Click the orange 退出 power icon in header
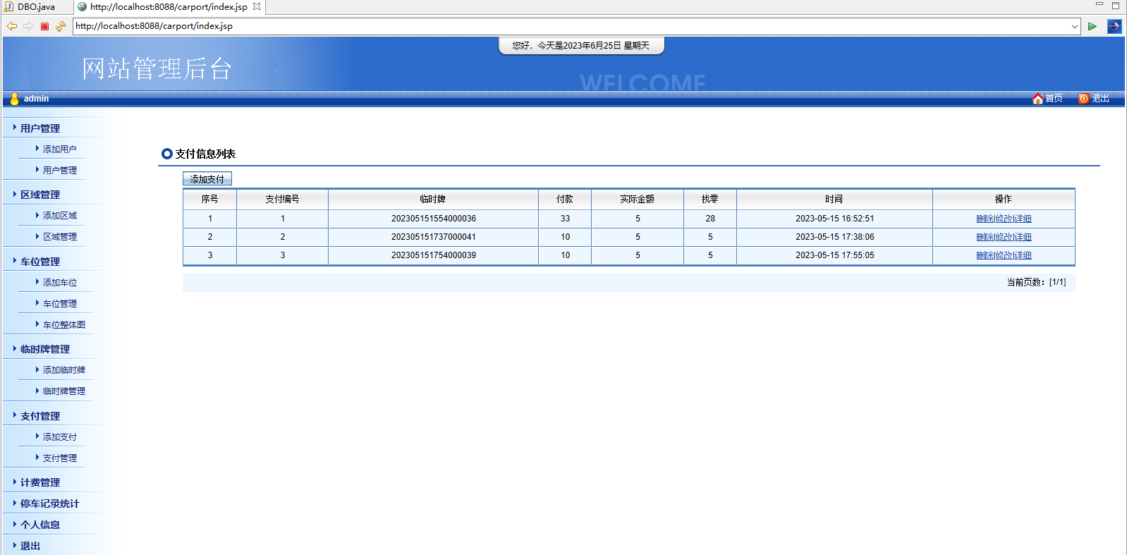The width and height of the screenshot is (1127, 555). click(1084, 99)
